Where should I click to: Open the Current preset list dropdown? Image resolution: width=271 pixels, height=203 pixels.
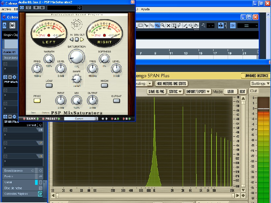point(97,119)
